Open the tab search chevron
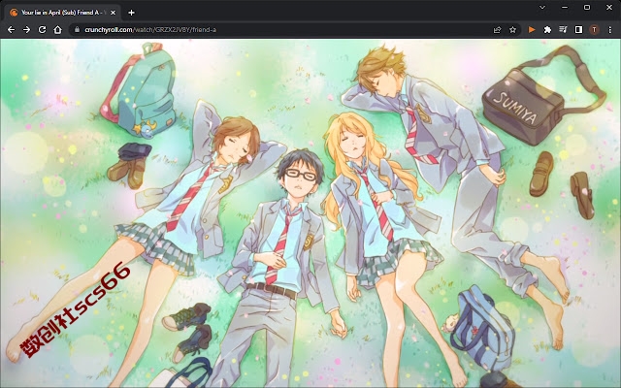621x388 pixels. 542,7
